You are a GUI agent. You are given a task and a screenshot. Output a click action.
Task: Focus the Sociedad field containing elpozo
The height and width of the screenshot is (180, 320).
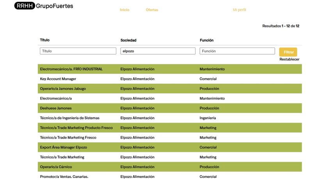pos(158,51)
